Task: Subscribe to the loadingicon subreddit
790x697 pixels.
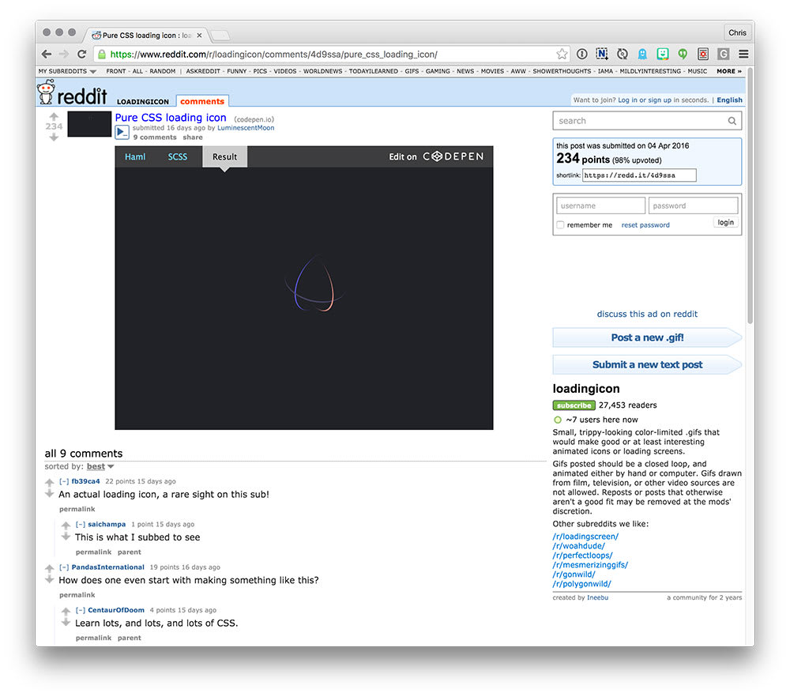Action: pyautogui.click(x=574, y=405)
